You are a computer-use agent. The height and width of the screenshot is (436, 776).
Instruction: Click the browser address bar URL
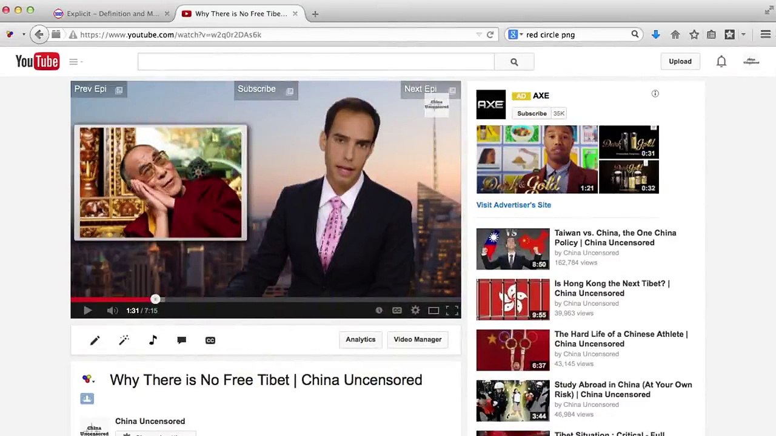click(171, 35)
